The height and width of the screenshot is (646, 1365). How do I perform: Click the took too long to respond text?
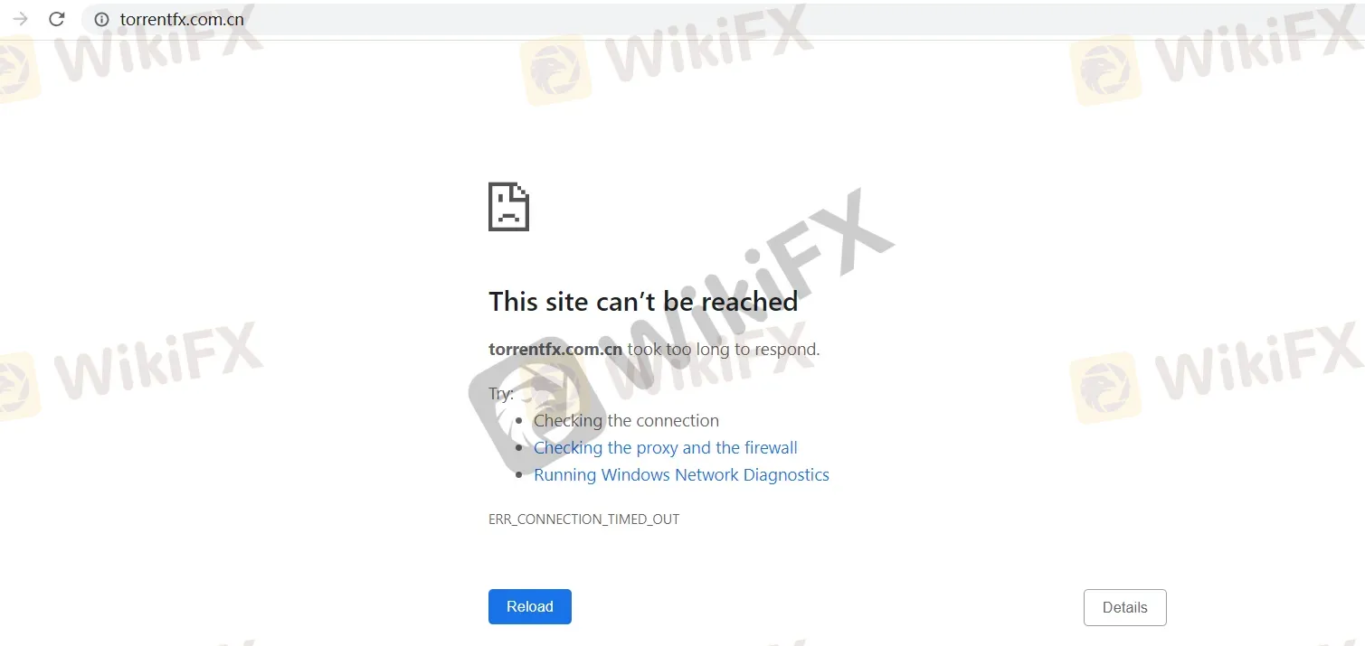click(x=724, y=350)
